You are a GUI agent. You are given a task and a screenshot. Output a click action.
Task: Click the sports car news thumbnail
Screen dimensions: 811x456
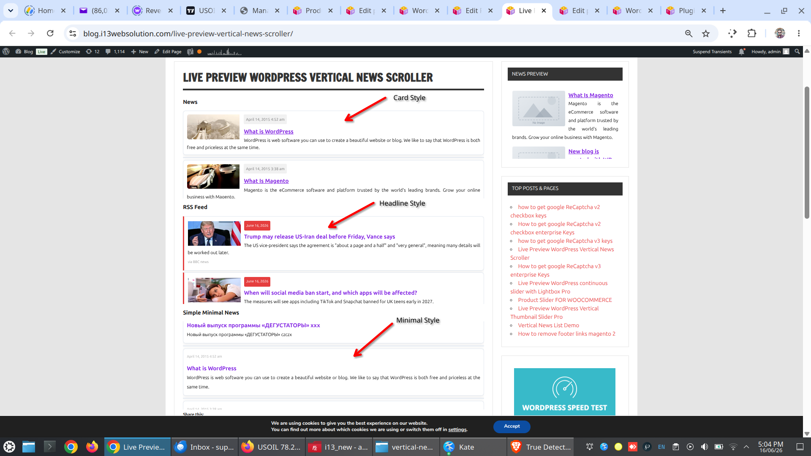(x=213, y=176)
